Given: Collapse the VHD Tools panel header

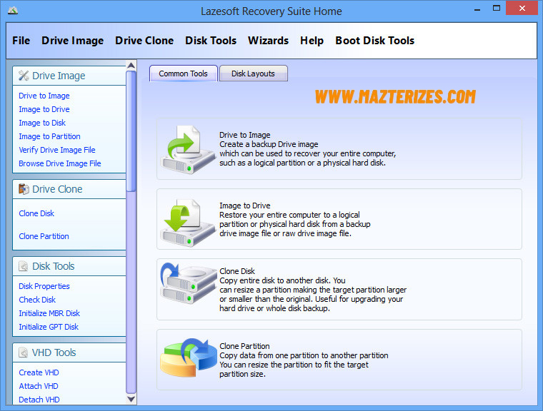Looking at the screenshot, I should tap(69, 352).
